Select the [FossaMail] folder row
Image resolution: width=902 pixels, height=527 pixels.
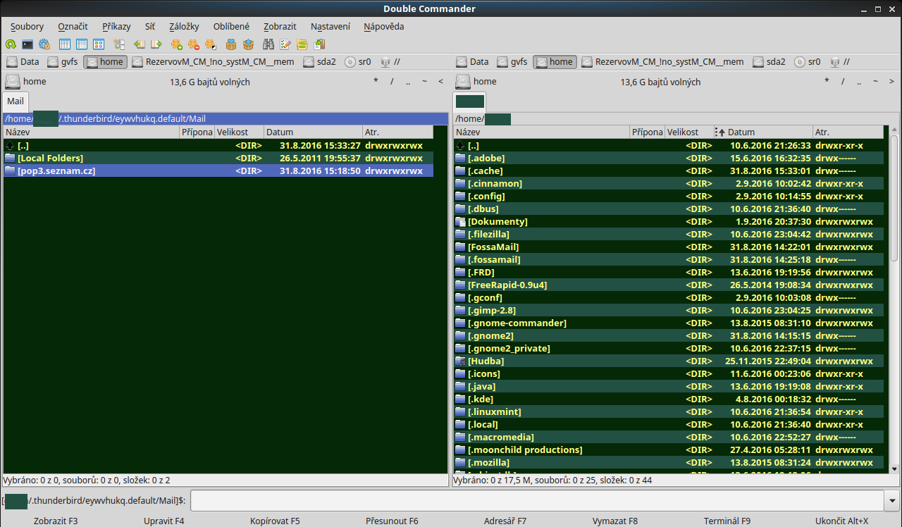tap(669, 247)
